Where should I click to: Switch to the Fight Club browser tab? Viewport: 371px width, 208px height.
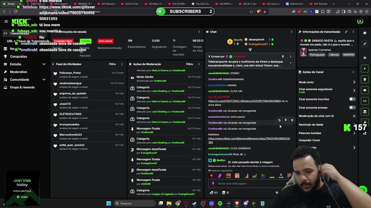(x=36, y=4)
